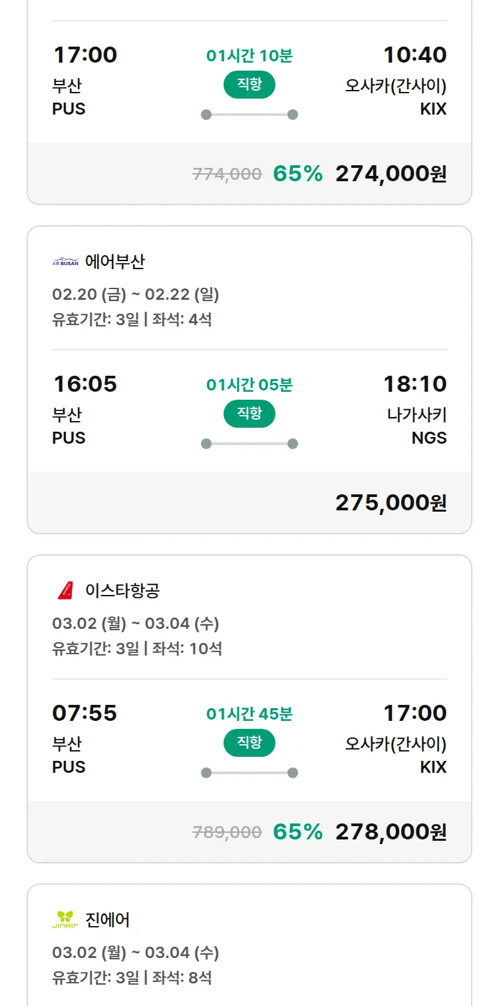Viewport: 499px width, 1006px height.
Task: Click the green Jin Air logo
Action: point(65,919)
